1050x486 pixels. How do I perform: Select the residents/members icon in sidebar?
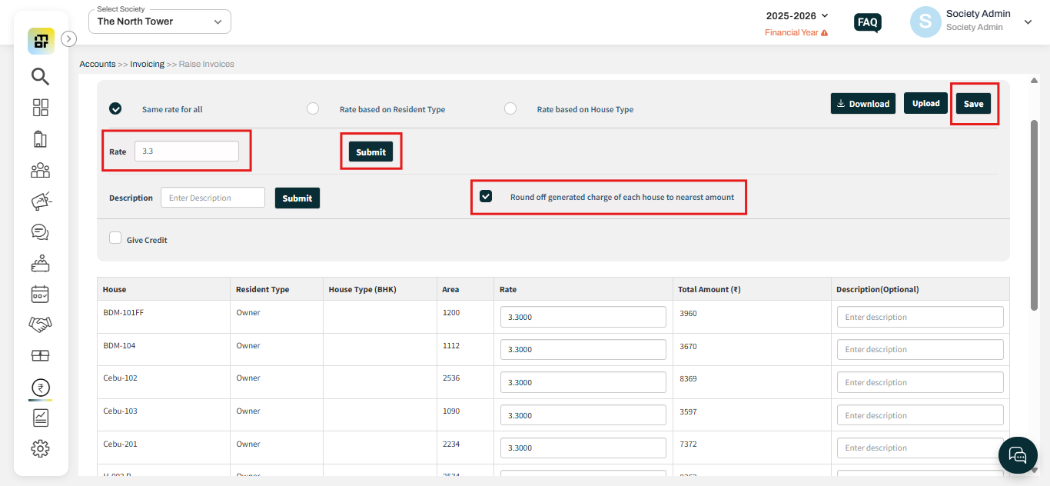point(40,170)
